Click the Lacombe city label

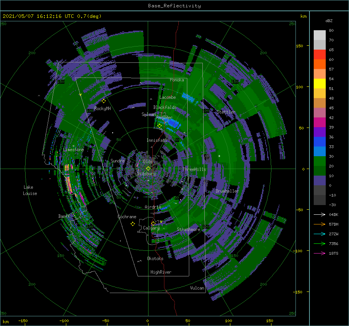click(168, 97)
